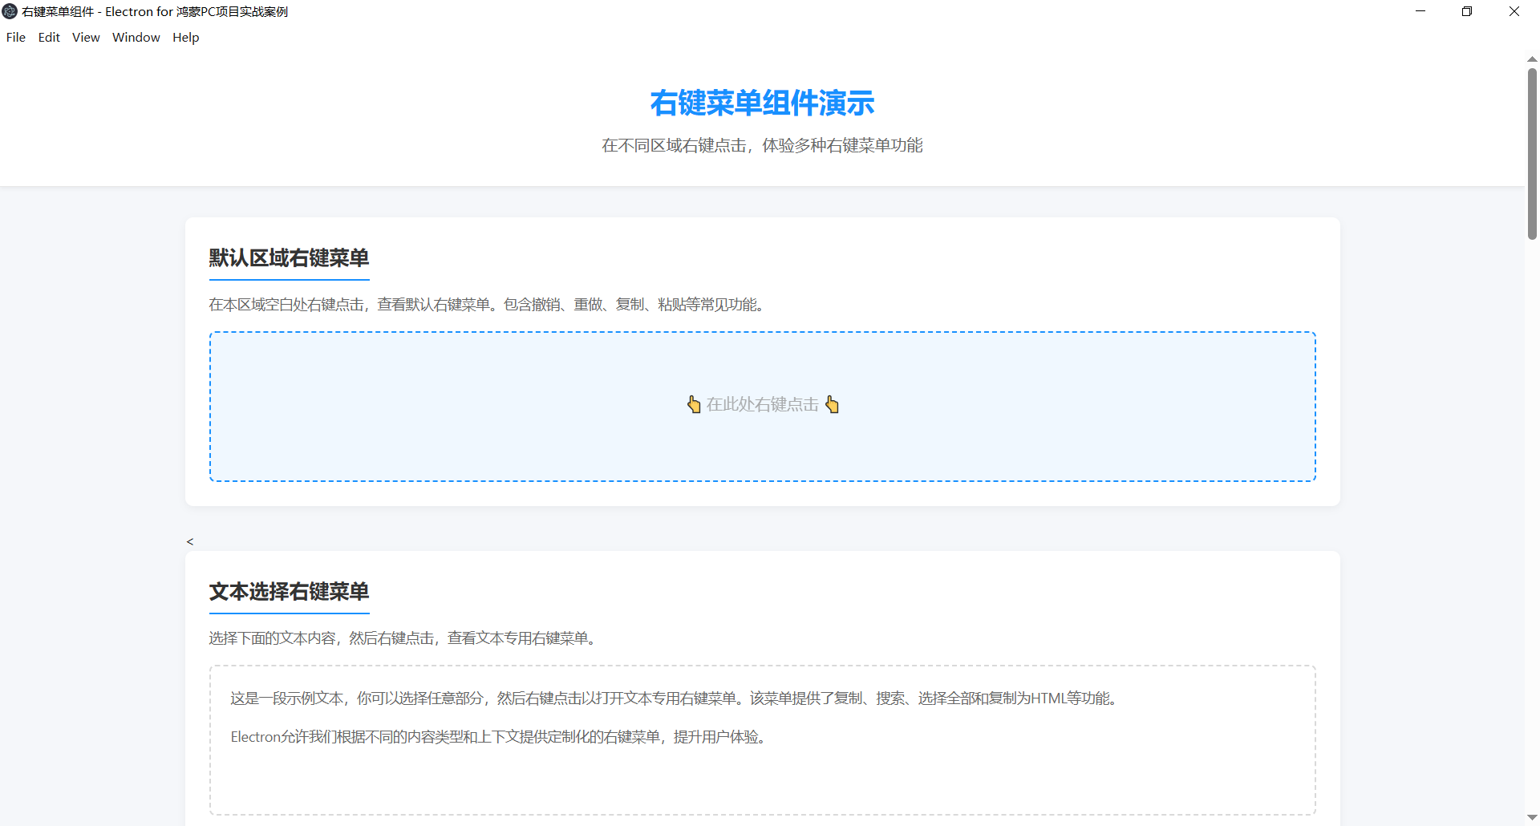Open the View menu
Image resolution: width=1540 pixels, height=826 pixels.
tap(86, 38)
